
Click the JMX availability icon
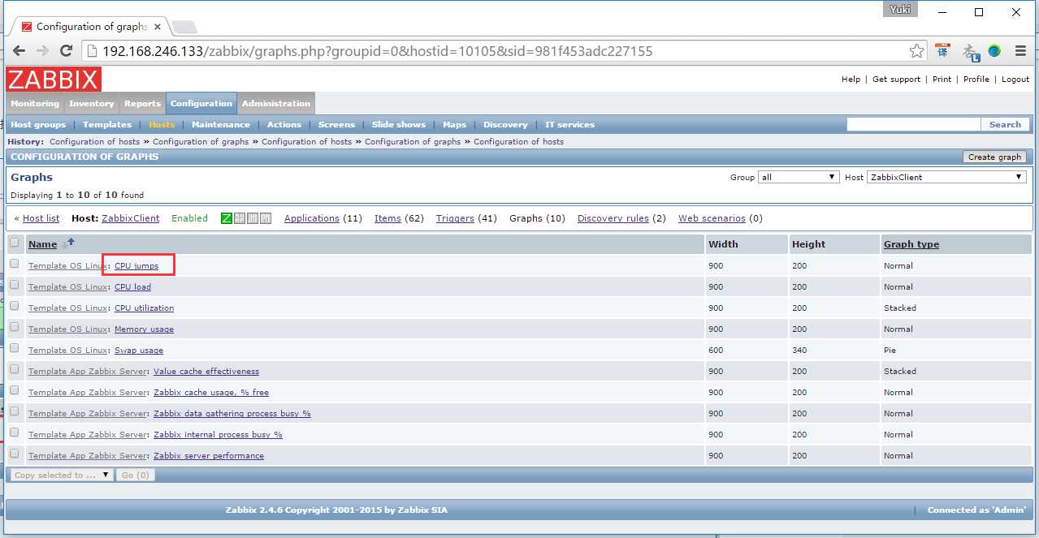(x=253, y=218)
